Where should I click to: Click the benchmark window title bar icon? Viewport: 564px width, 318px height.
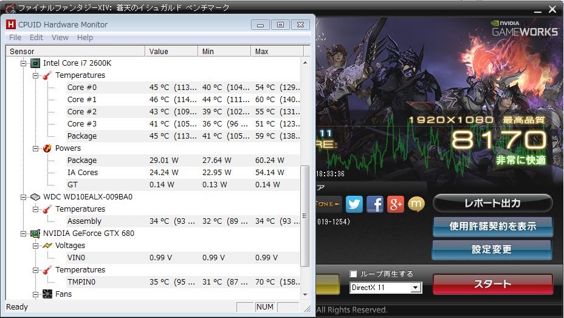tap(10, 8)
